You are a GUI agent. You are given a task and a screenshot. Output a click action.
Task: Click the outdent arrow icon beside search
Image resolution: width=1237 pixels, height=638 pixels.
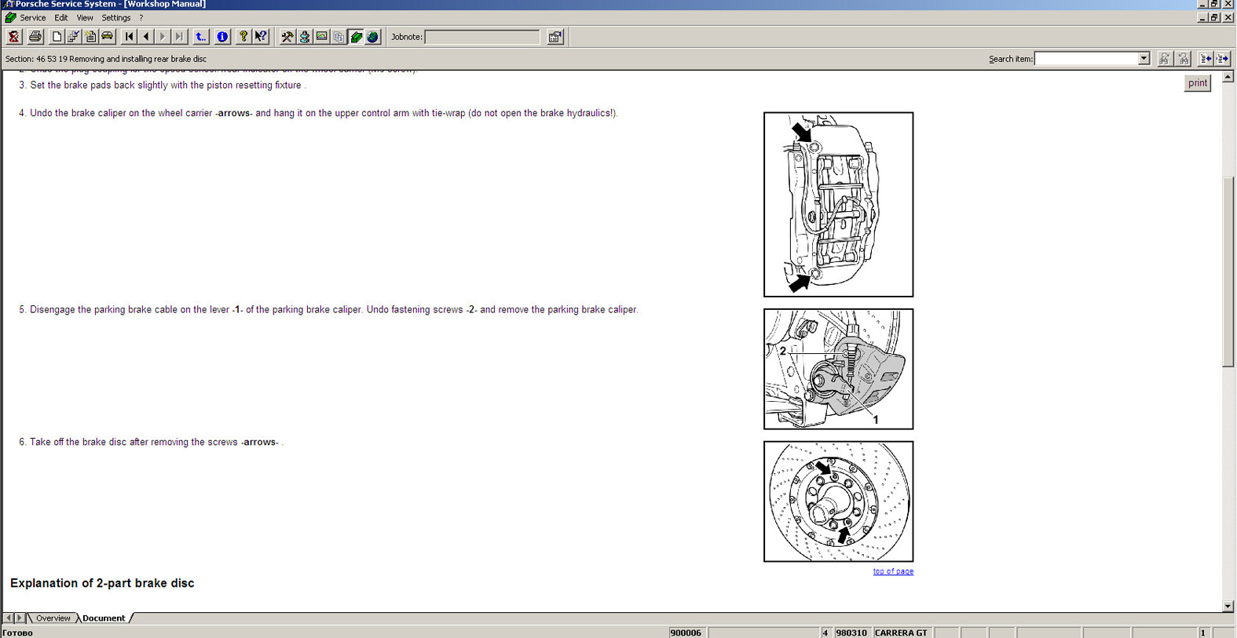[1206, 59]
